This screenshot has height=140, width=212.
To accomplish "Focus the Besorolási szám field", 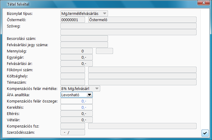I will tap(84, 38).
